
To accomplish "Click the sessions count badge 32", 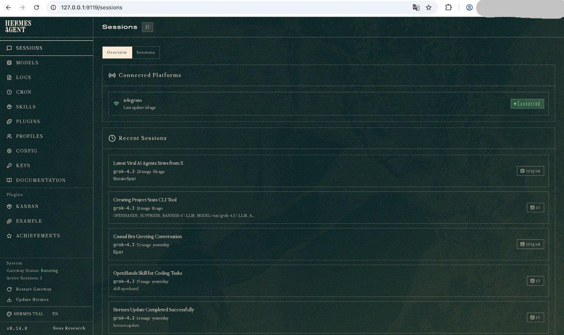I will click(148, 27).
